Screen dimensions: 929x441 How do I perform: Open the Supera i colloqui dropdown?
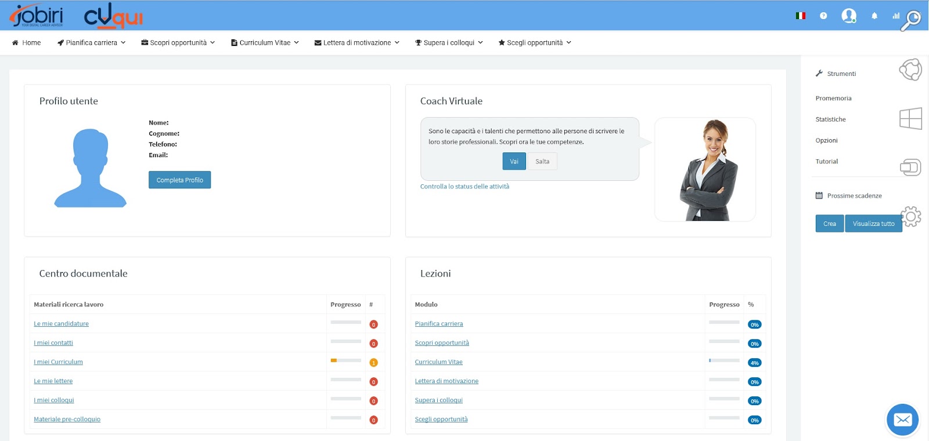click(x=449, y=43)
